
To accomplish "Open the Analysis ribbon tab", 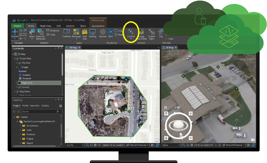I will tap(70, 26).
